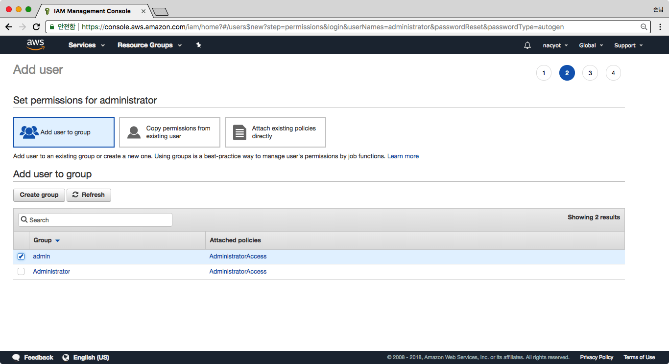Expand the Resource Groups dropdown

(150, 45)
